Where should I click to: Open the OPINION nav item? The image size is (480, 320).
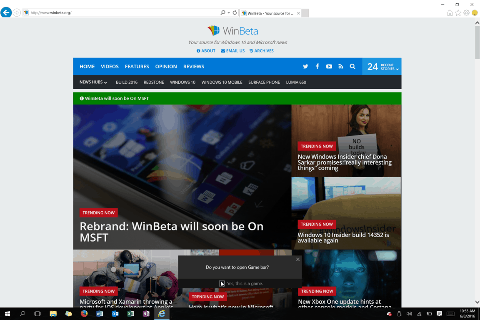click(166, 66)
